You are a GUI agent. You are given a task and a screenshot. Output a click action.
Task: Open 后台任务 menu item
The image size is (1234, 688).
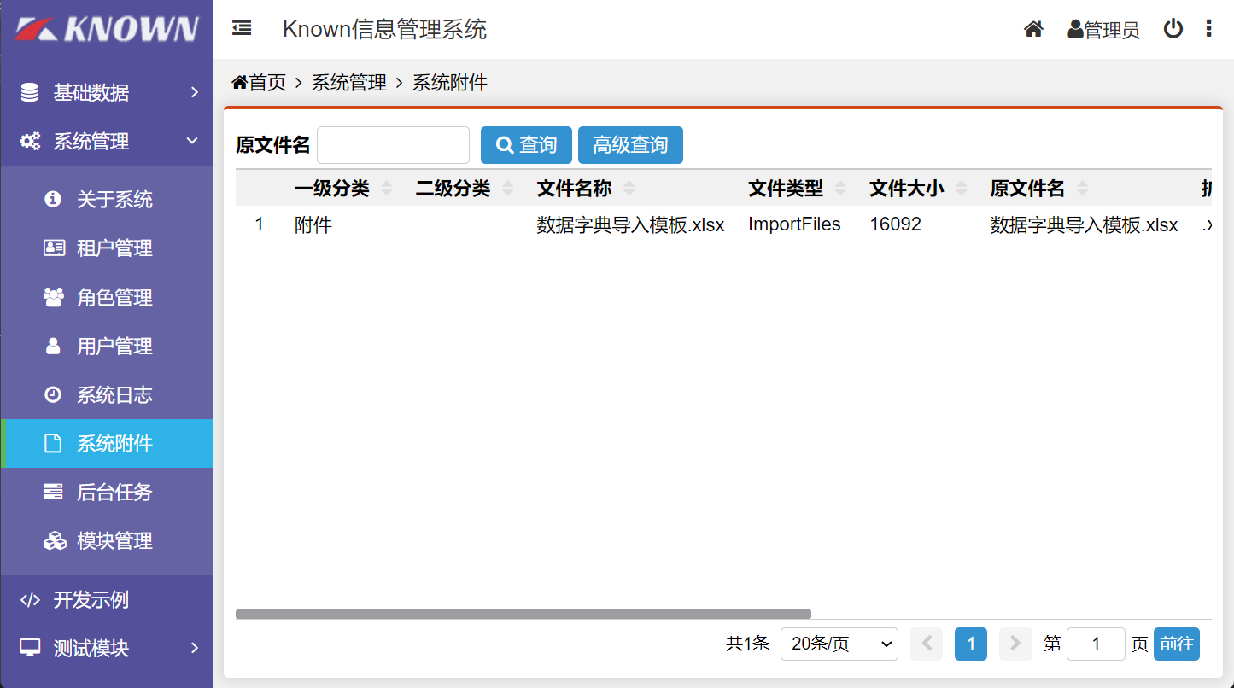[x=107, y=492]
